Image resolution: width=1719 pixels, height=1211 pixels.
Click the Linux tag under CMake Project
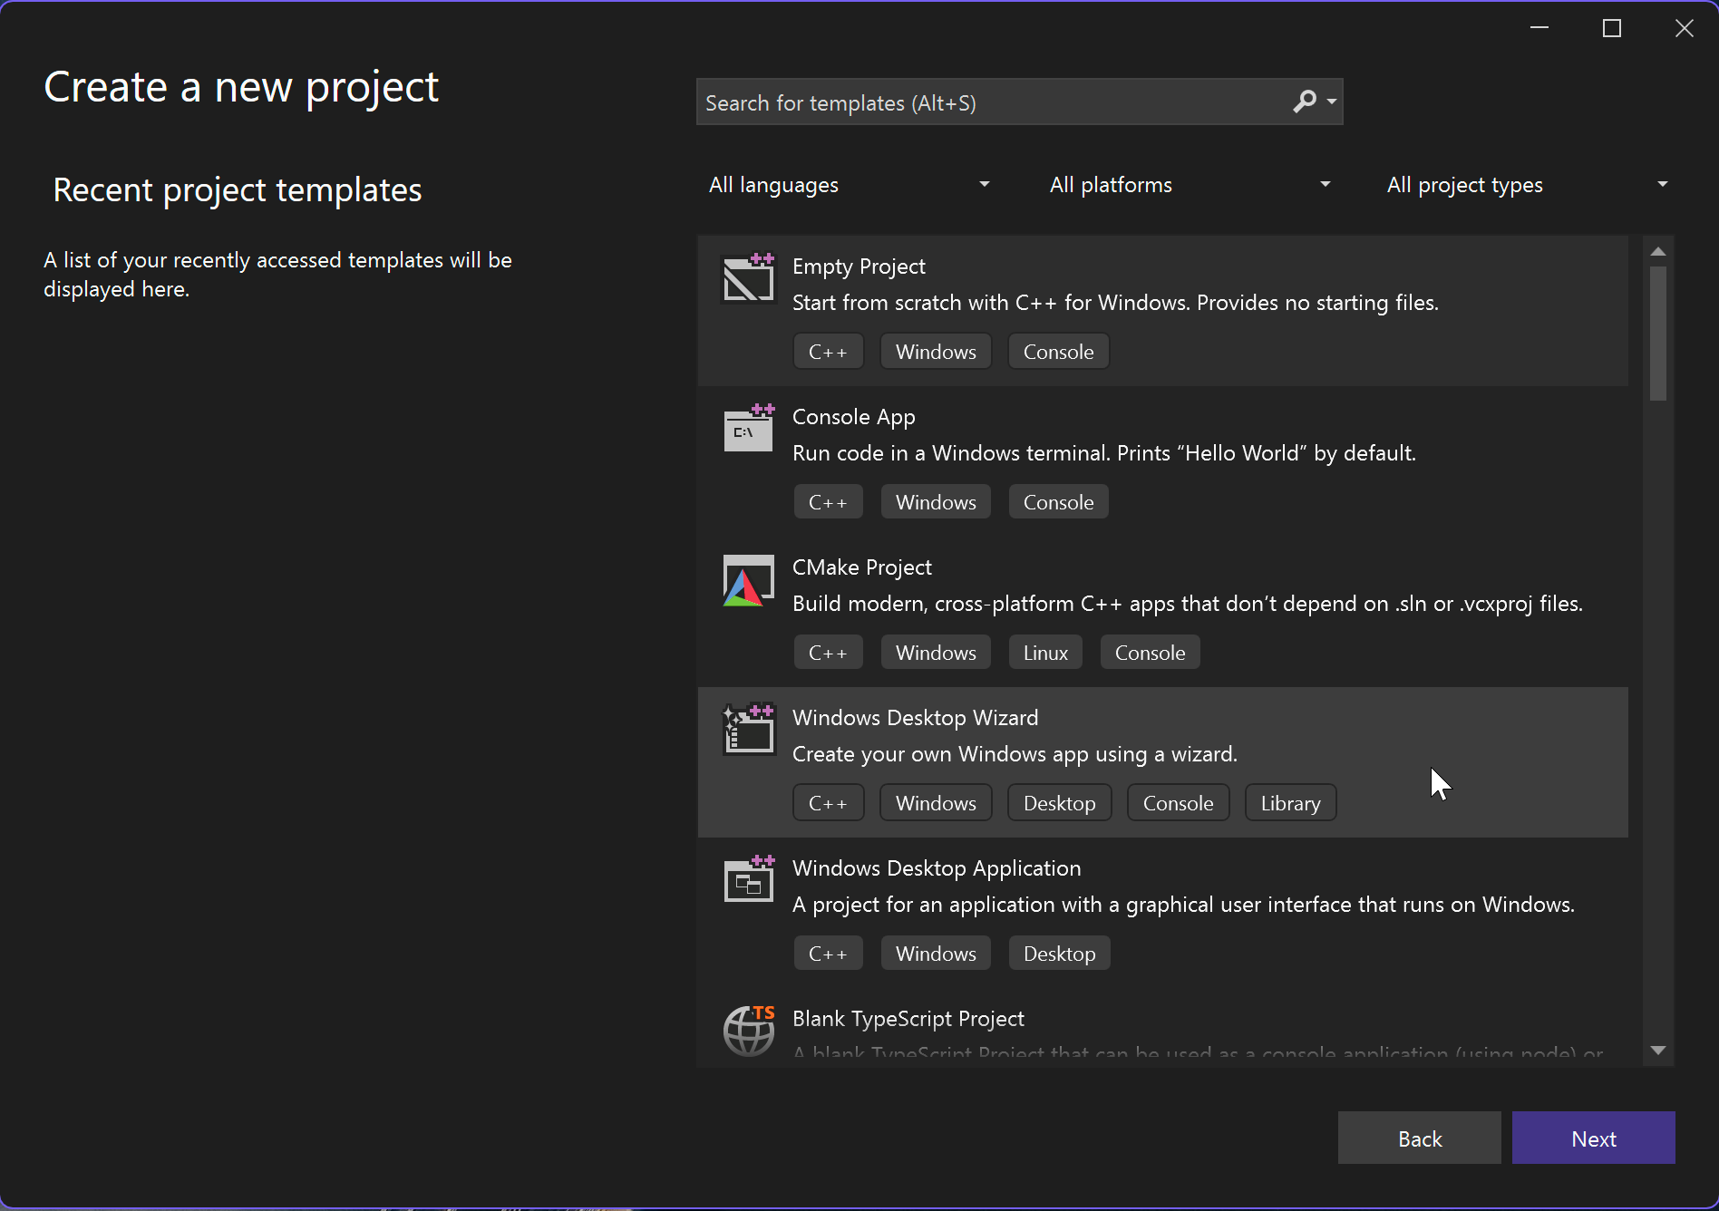coord(1045,653)
